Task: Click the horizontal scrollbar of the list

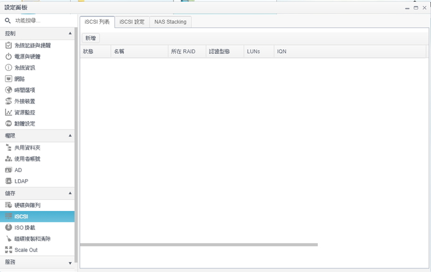Action: pos(199,245)
